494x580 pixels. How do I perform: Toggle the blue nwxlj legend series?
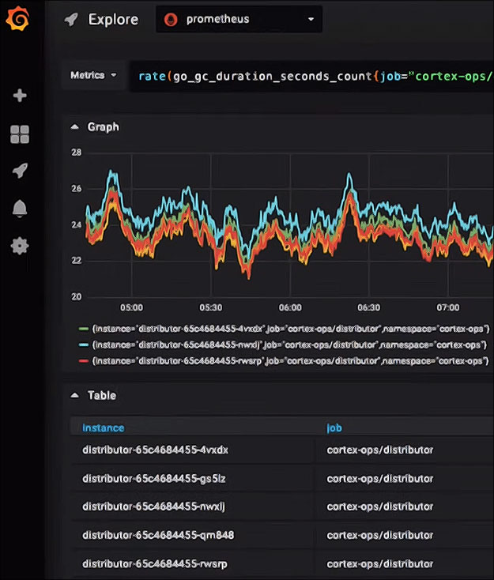pos(84,345)
